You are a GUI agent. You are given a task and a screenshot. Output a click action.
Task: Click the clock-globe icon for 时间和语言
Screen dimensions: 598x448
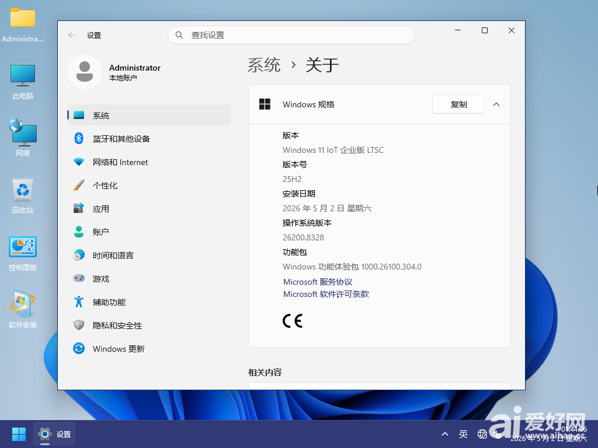pyautogui.click(x=79, y=255)
